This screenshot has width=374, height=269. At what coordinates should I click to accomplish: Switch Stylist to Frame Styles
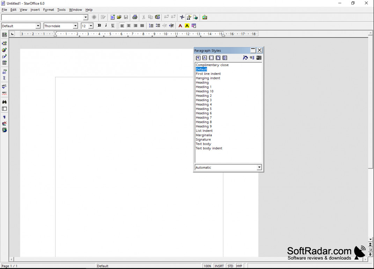point(211,58)
